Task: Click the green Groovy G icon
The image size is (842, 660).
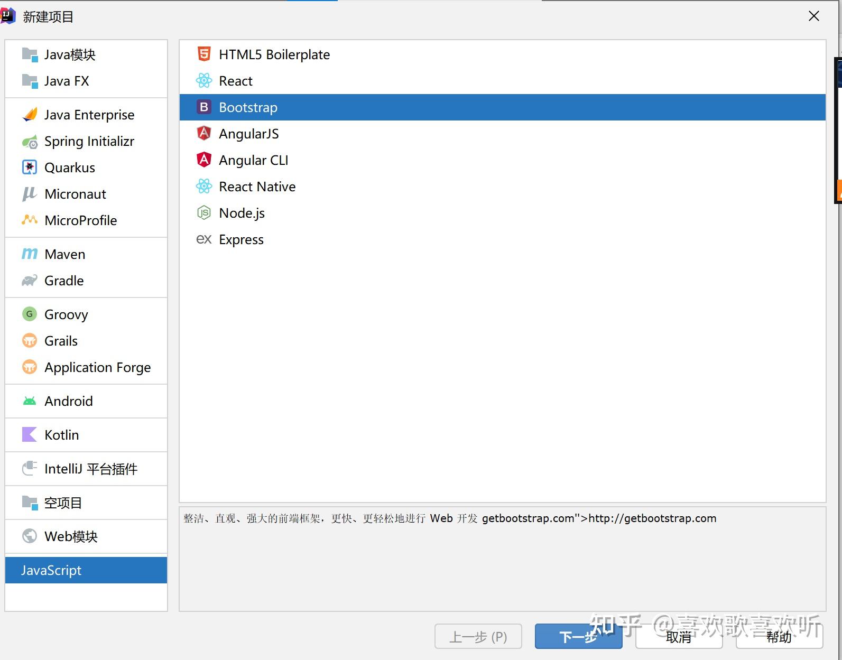Action: [x=30, y=314]
